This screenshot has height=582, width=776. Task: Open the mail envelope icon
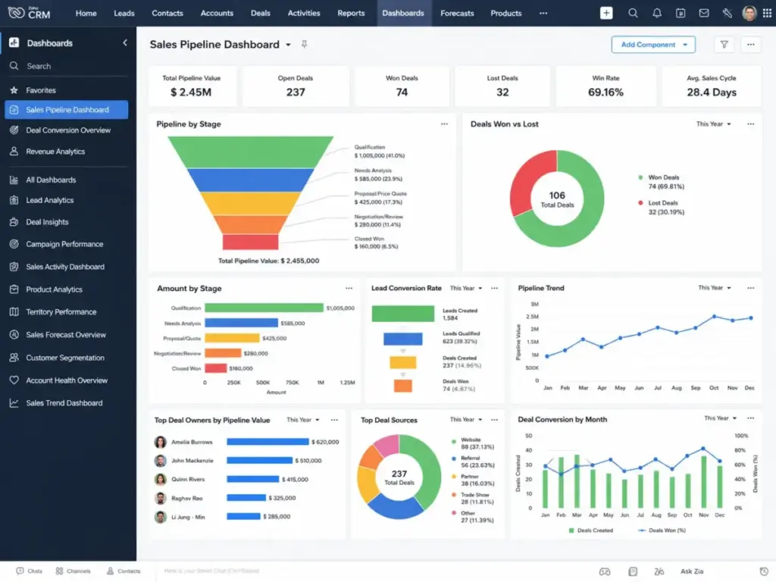click(x=704, y=14)
